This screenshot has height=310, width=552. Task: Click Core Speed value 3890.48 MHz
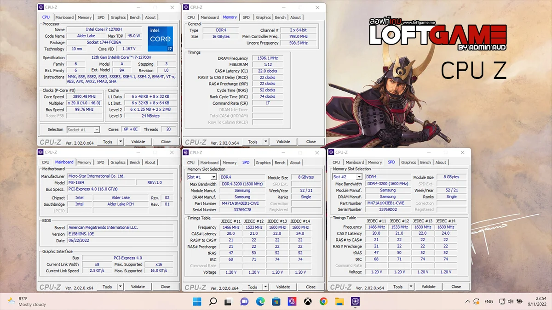point(85,97)
